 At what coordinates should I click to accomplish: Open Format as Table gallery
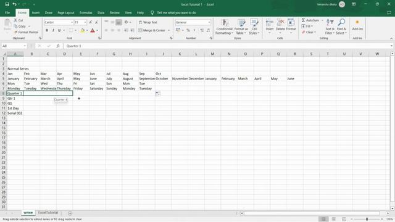pyautogui.click(x=241, y=27)
